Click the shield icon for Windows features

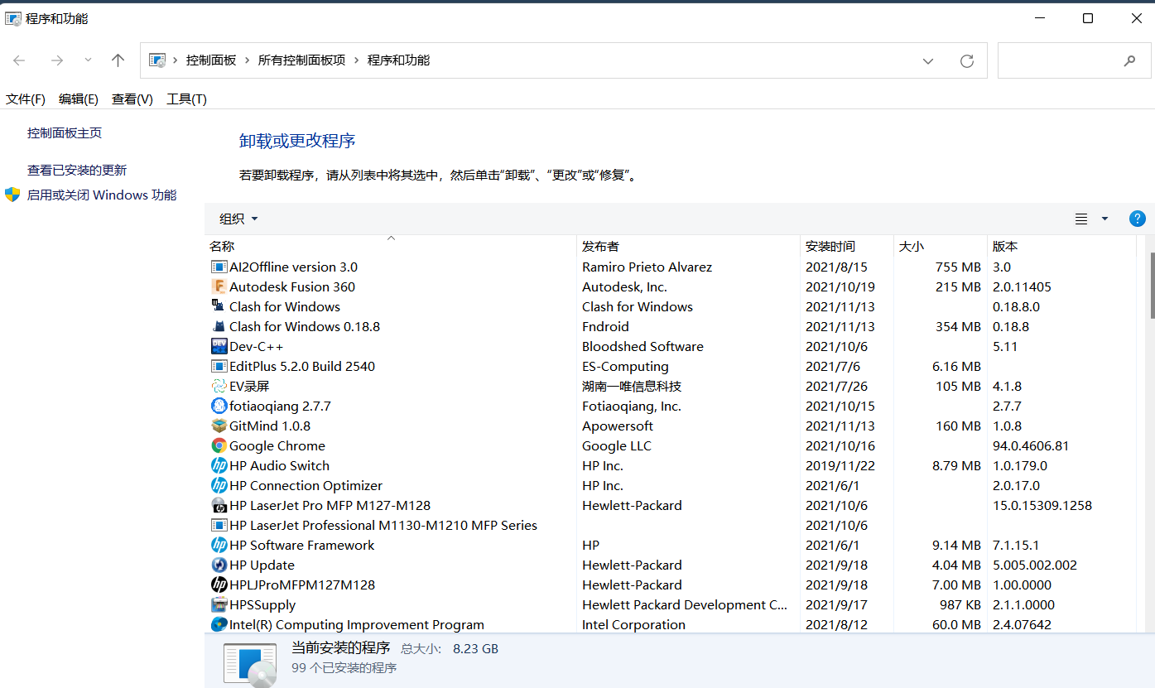coord(12,195)
